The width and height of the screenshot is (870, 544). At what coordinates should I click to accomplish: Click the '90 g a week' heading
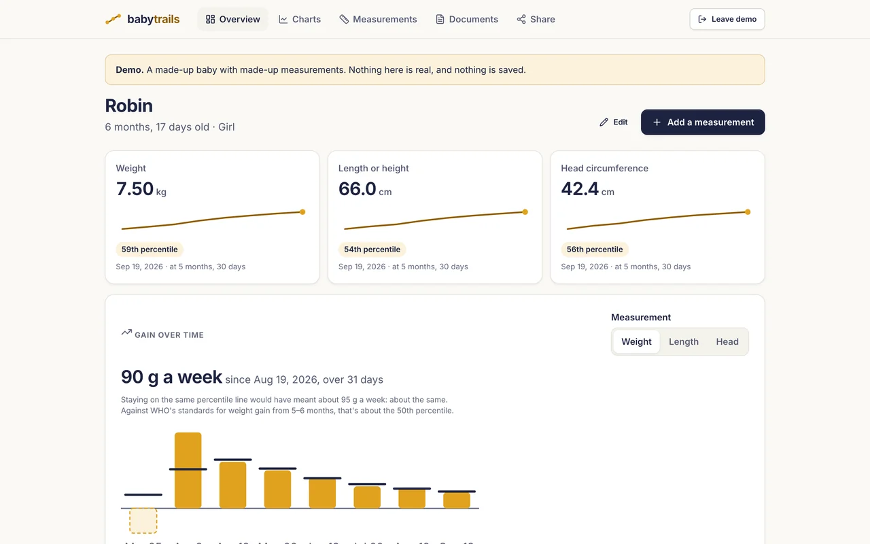(172, 377)
